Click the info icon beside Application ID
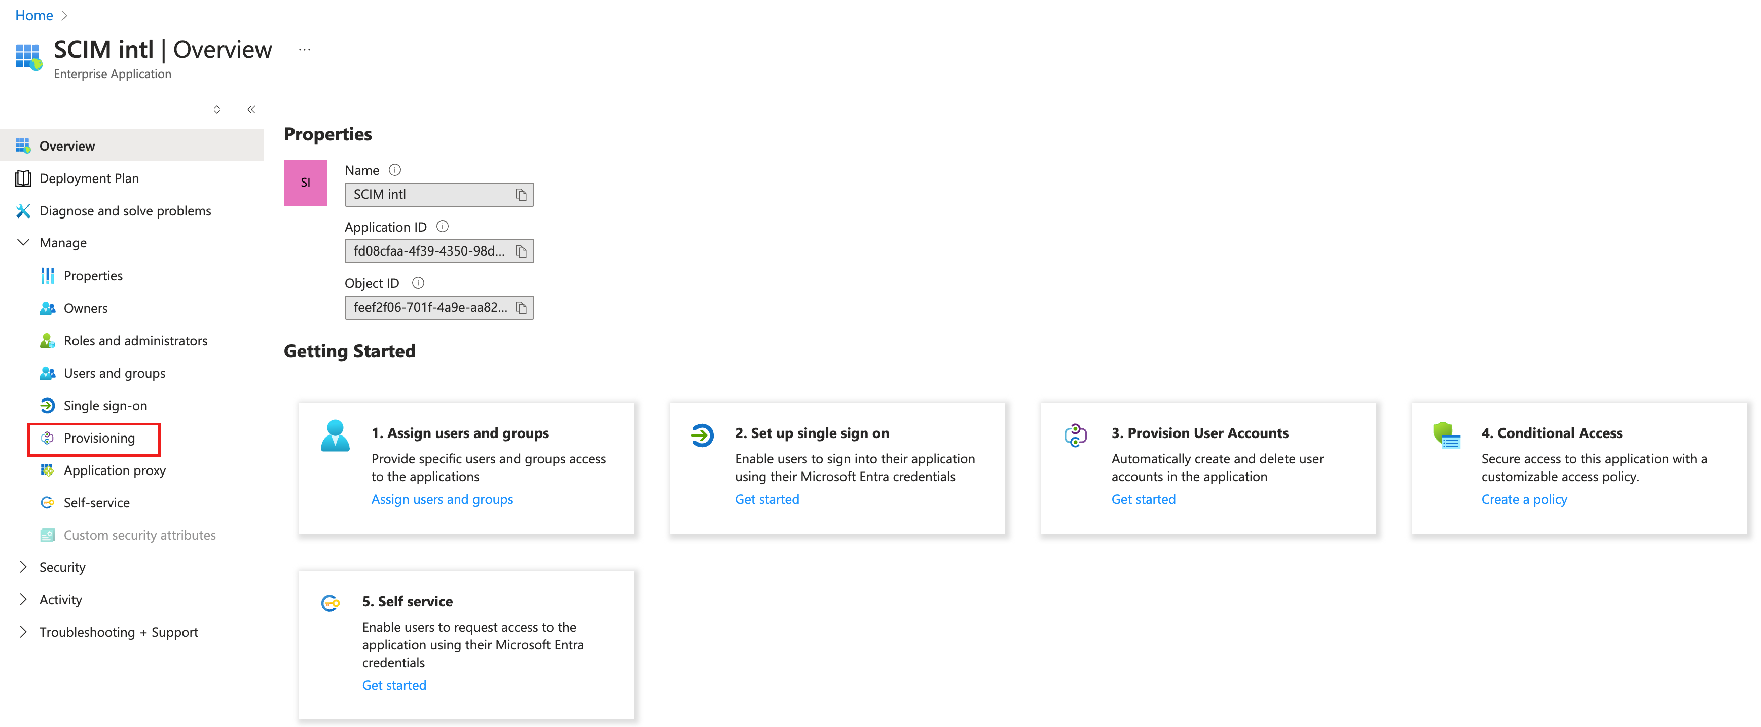Screen dimensions: 1761x727 (443, 227)
